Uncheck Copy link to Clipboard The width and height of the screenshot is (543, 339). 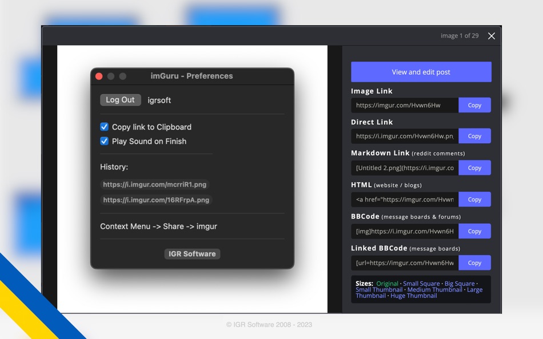(104, 127)
